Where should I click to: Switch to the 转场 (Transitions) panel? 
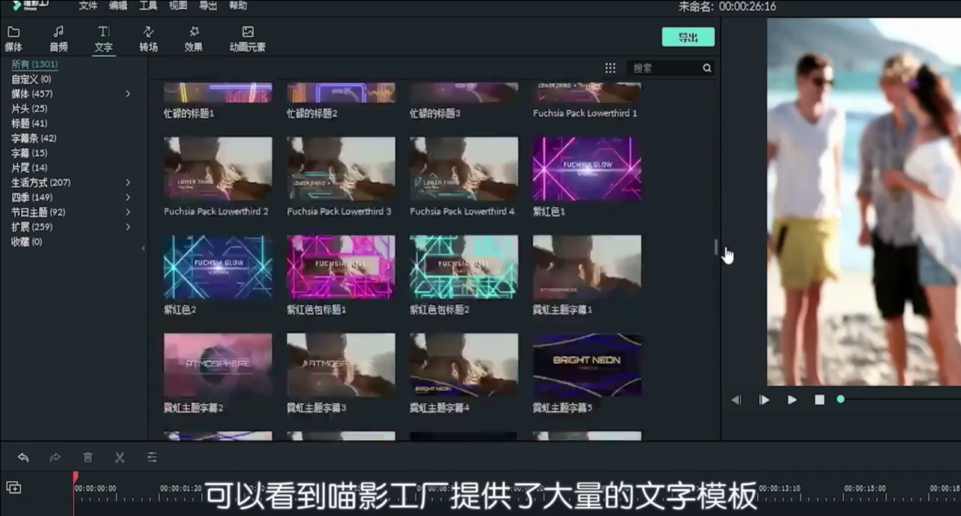point(148,37)
